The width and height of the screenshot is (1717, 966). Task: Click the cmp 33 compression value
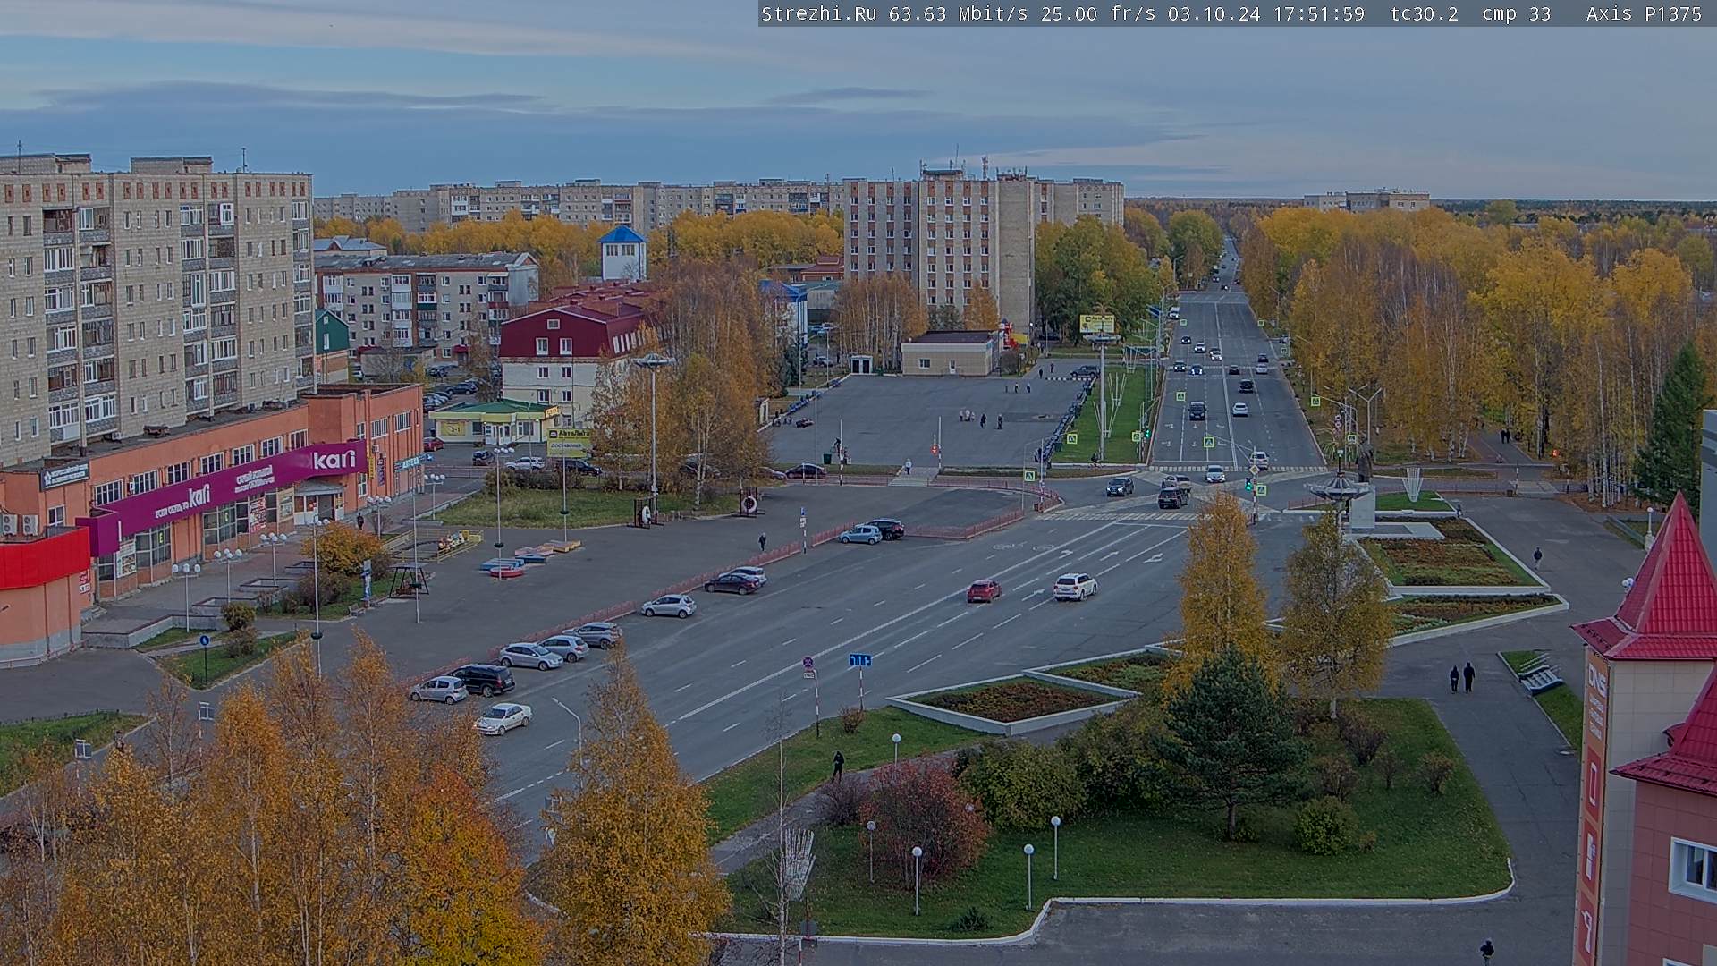click(x=1516, y=13)
